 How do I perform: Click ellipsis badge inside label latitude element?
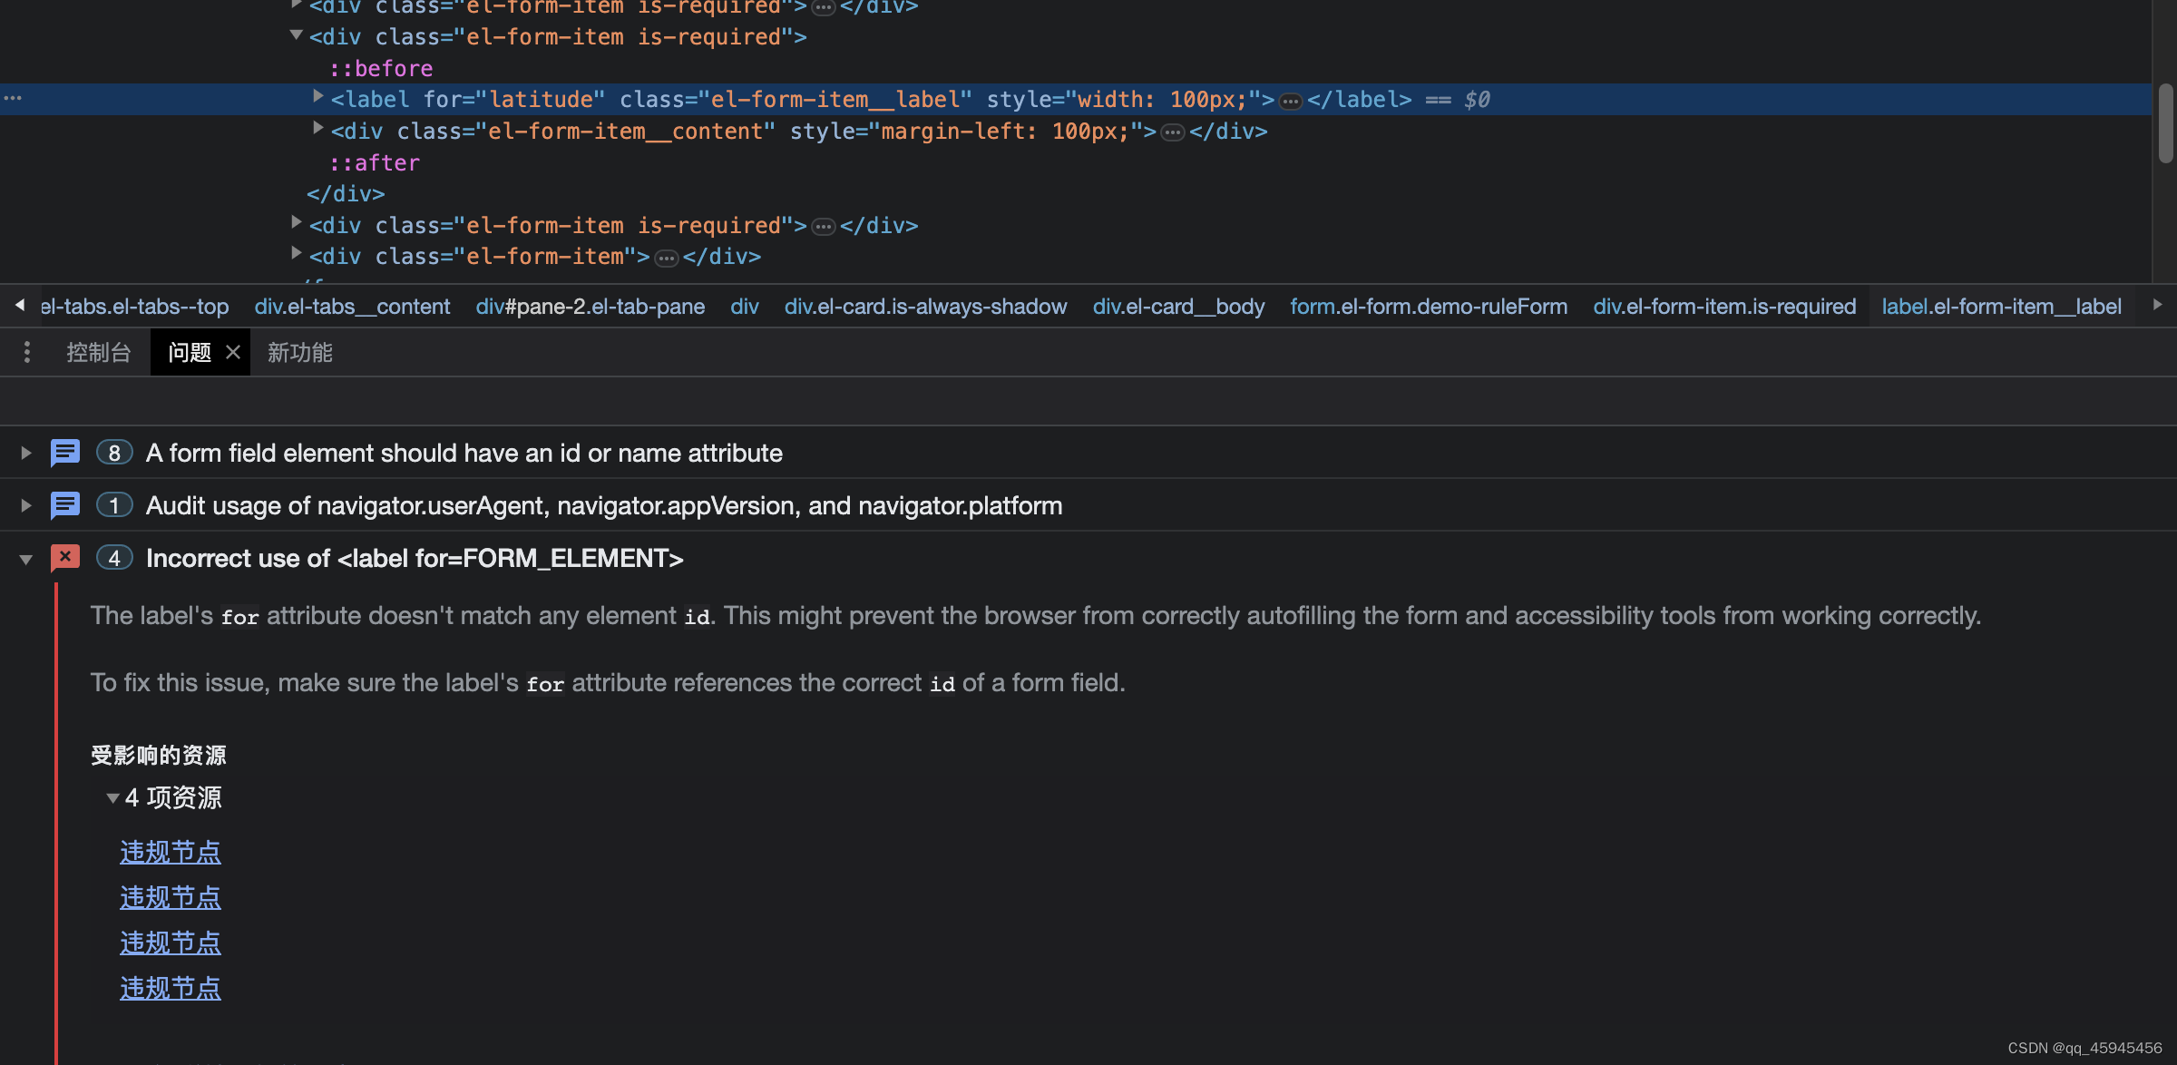point(1290,101)
